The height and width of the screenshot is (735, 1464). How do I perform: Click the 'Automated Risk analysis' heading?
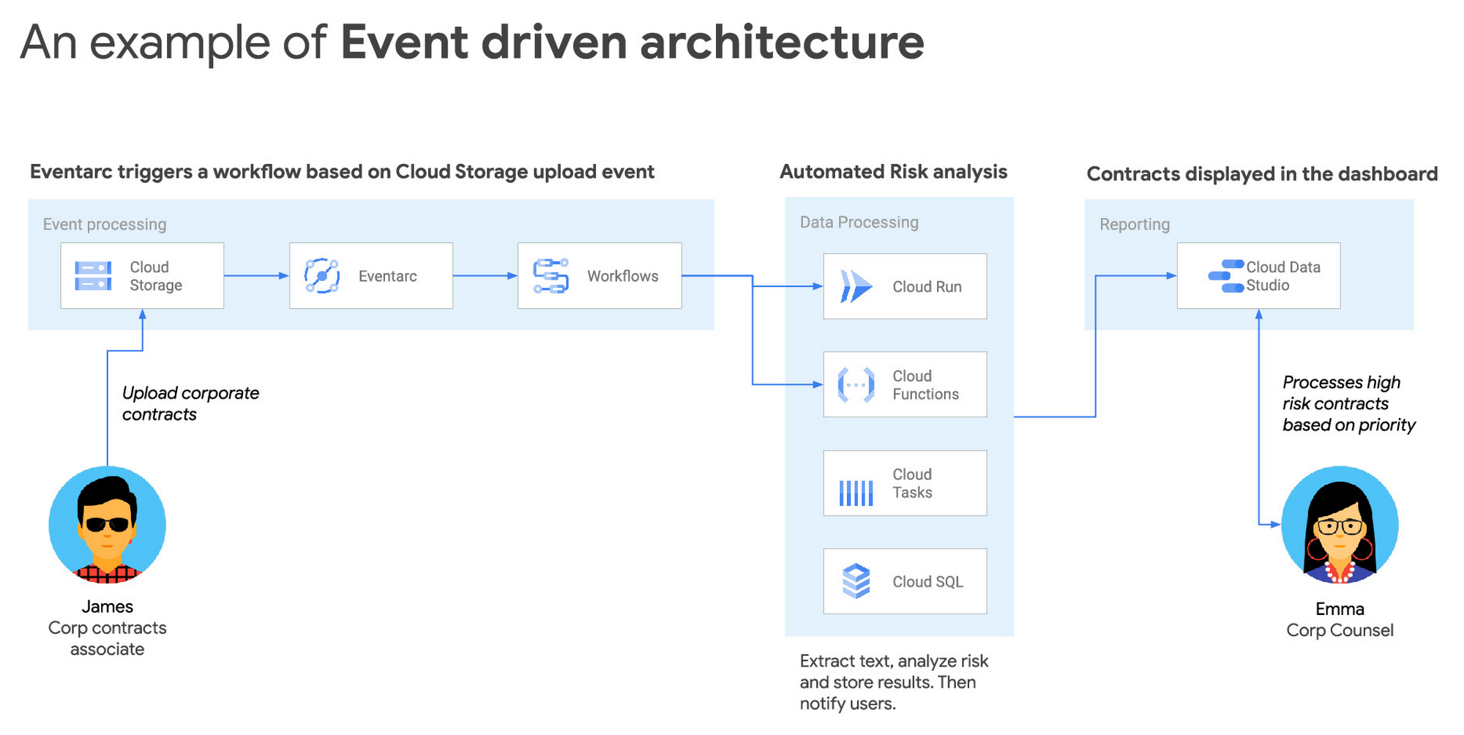tap(893, 171)
